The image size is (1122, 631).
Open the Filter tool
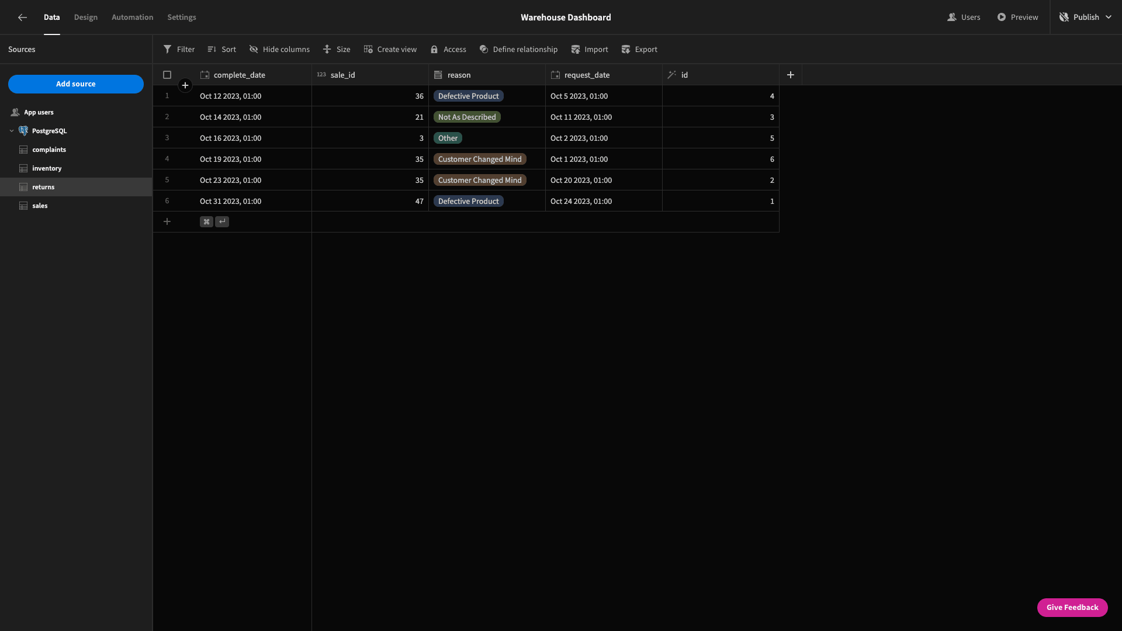pos(179,50)
